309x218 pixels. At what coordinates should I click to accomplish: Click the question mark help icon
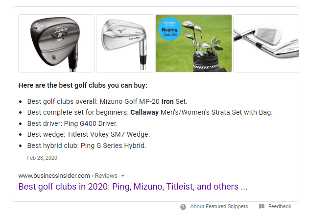click(x=183, y=207)
